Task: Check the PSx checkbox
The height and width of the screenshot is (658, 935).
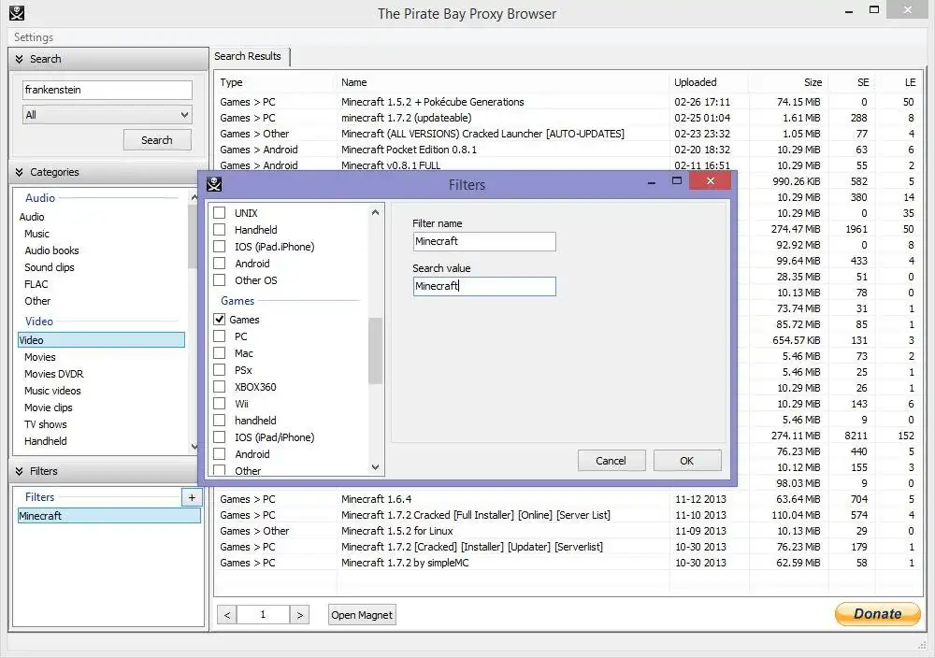Action: 220,369
